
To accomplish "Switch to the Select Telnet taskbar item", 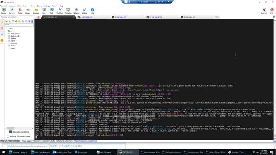I will 216,152.
